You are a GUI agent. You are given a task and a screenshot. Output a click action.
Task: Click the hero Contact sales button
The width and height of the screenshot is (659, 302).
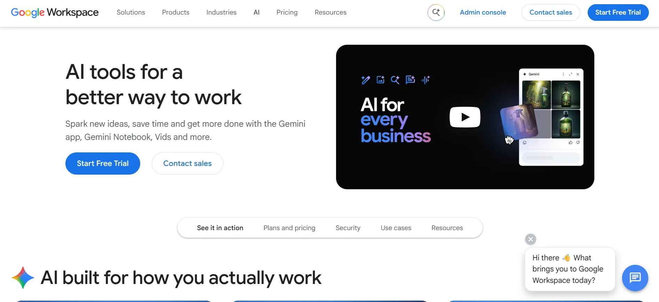(188, 163)
